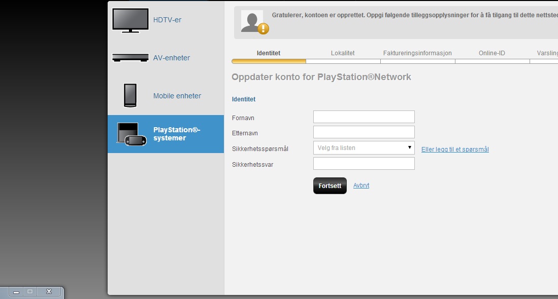Click the HDTV television icon
This screenshot has width=558, height=299.
[130, 20]
